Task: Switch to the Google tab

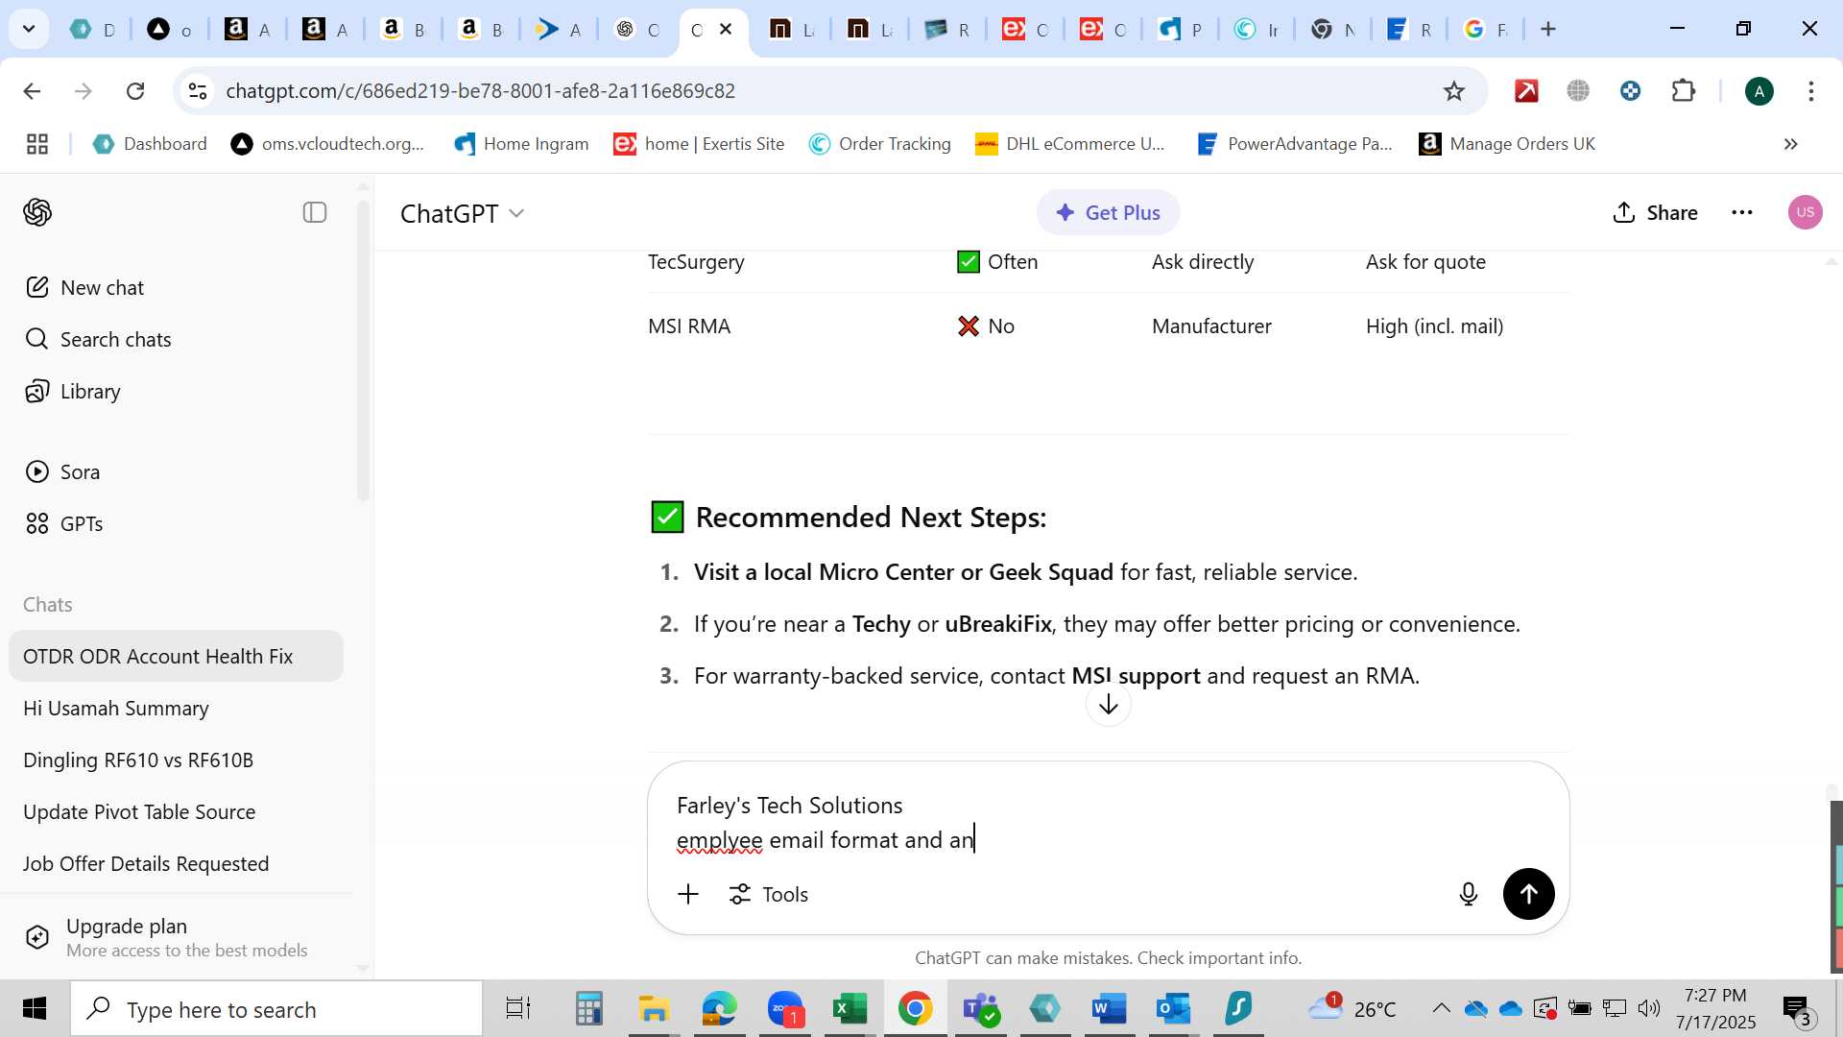Action: (1484, 29)
